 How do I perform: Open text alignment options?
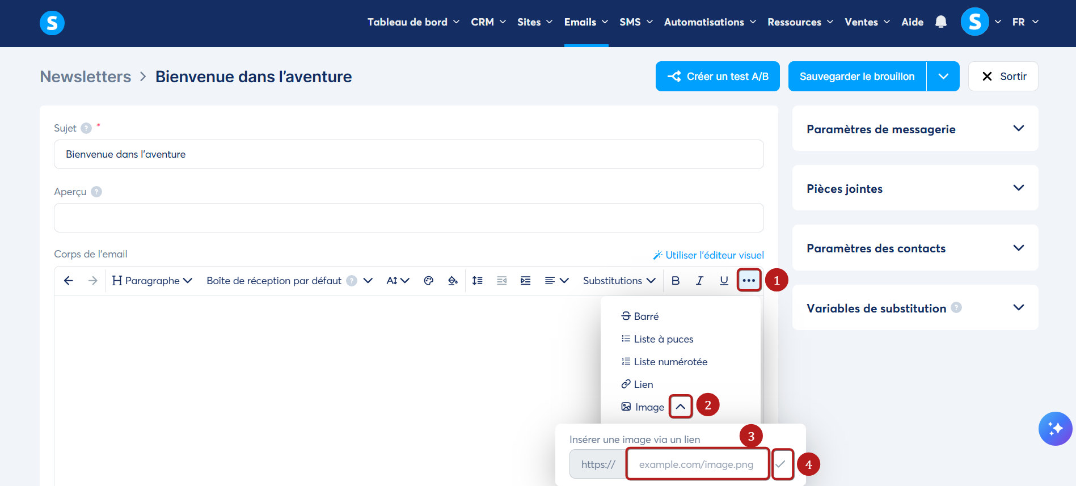point(556,281)
